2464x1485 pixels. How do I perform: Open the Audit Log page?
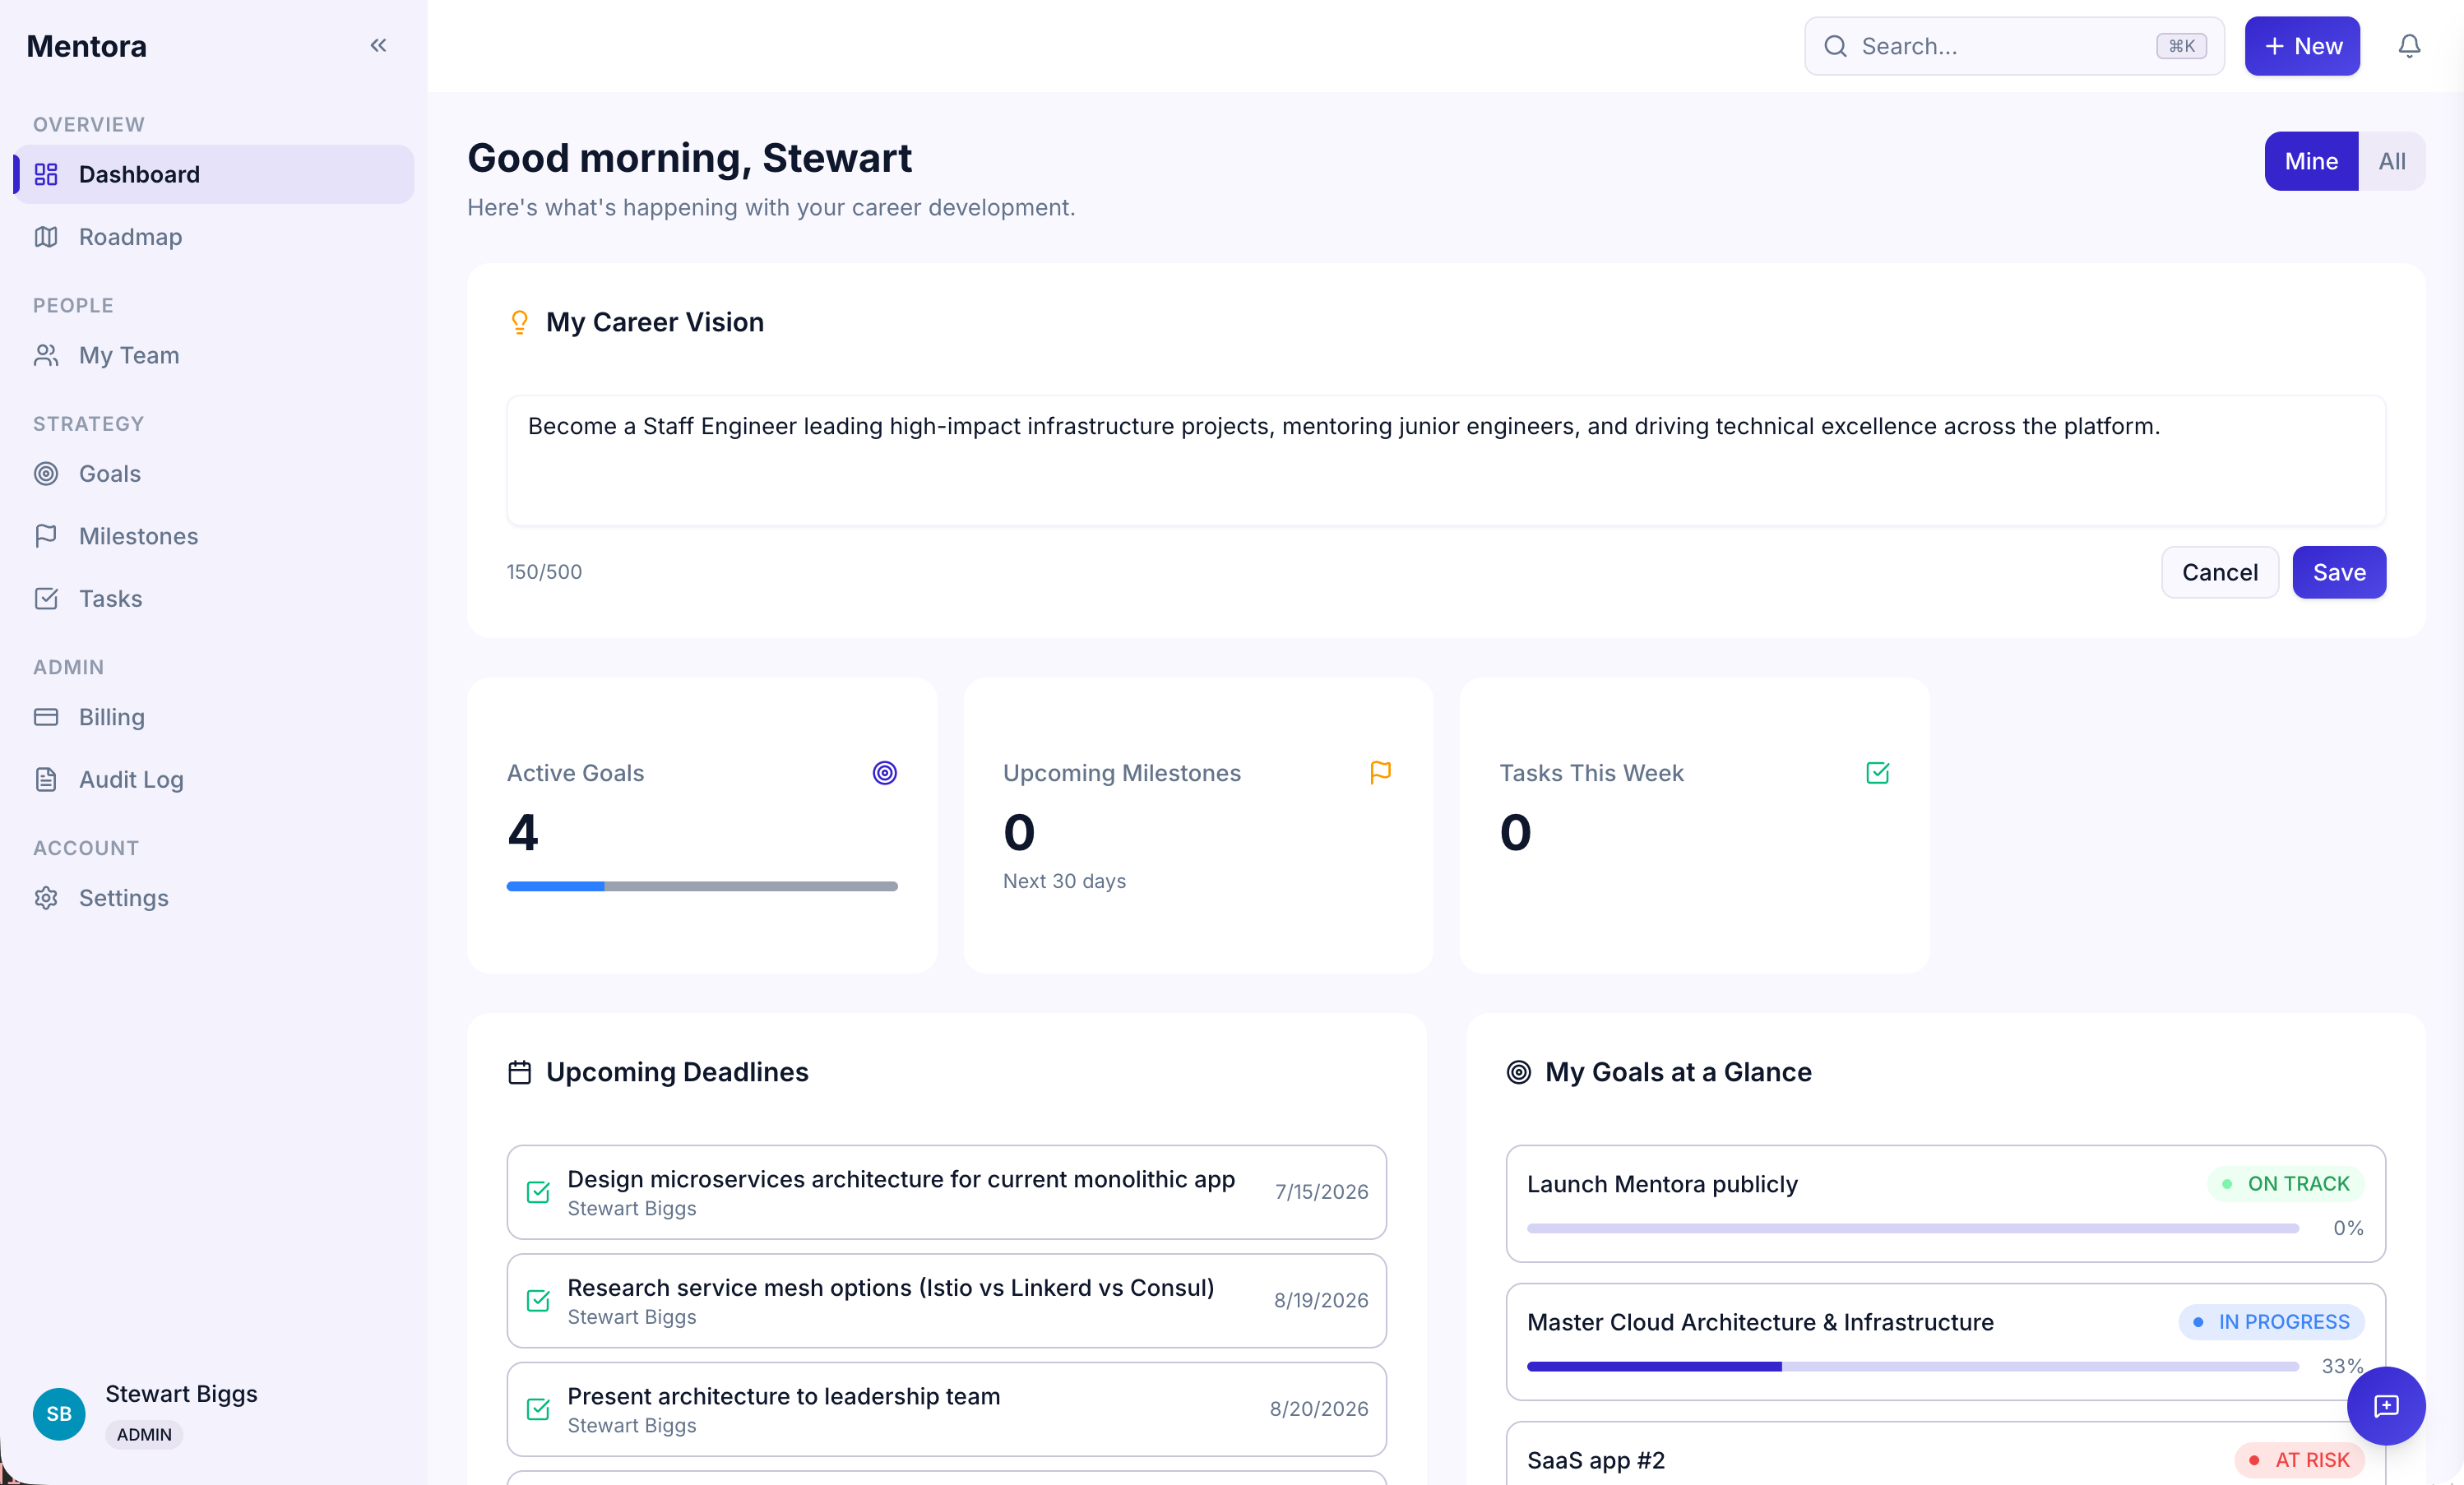click(214, 780)
